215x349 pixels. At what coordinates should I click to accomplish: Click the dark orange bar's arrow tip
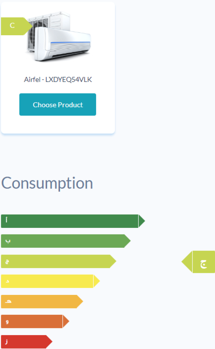[66, 321]
